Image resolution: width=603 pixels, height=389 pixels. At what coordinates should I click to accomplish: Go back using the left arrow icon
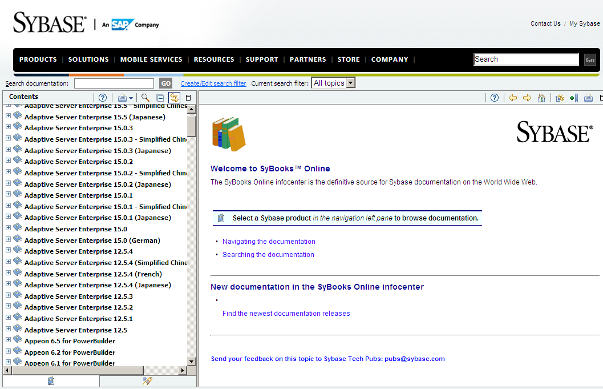(513, 98)
